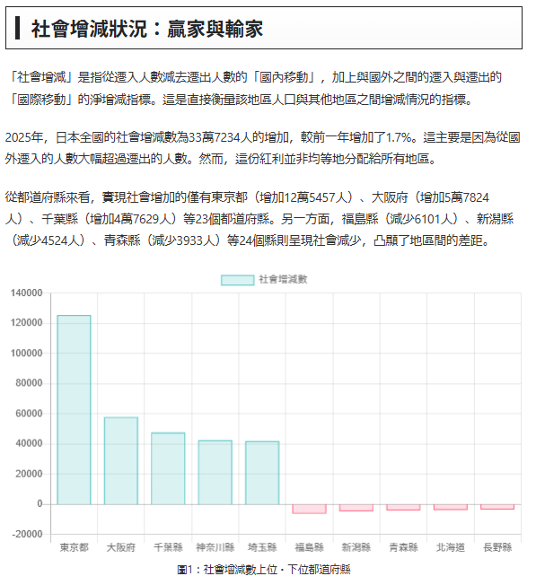Toggle the 社會增減數 legend item
The image size is (536, 585).
coord(264,279)
